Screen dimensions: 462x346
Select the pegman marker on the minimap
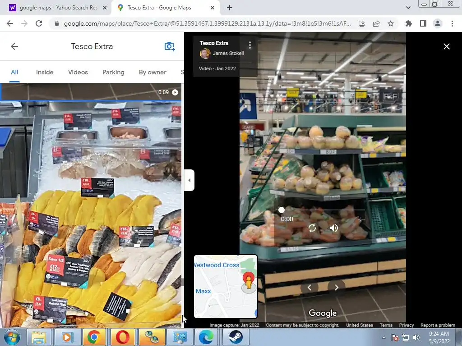(x=249, y=282)
